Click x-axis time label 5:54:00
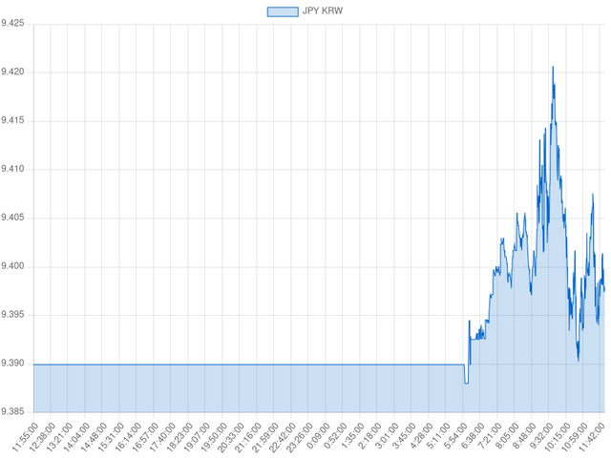This screenshot has width=611, height=458. 455,435
